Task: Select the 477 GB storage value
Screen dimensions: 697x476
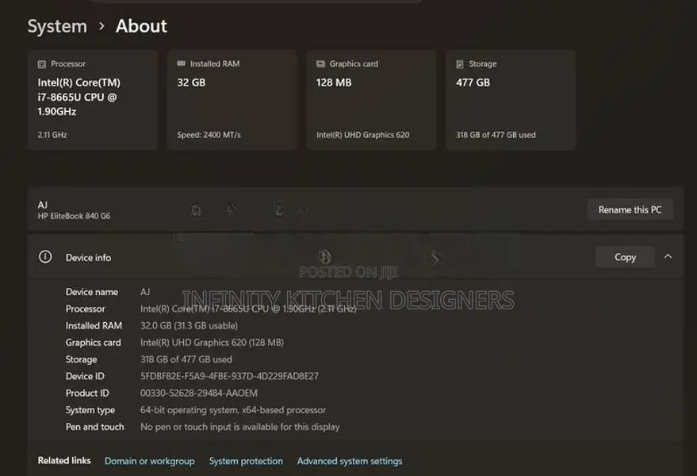Action: pyautogui.click(x=473, y=83)
